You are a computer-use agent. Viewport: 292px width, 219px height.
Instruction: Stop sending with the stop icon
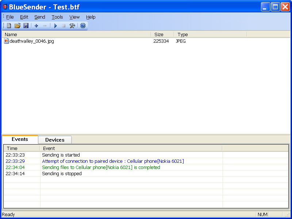coord(64,26)
